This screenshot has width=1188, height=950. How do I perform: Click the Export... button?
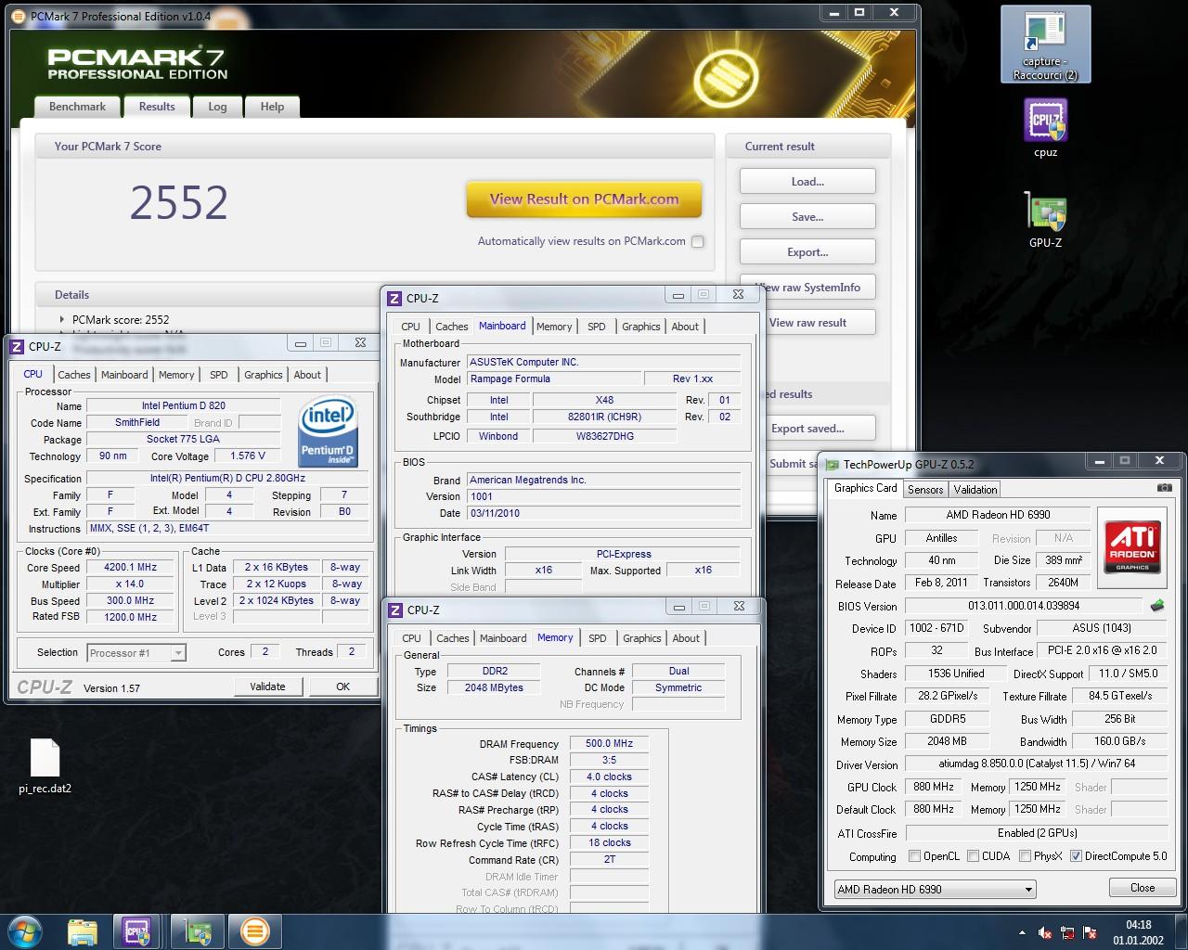[807, 252]
